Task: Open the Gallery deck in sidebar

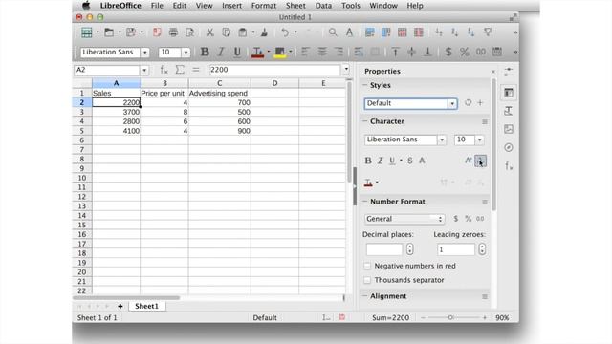Action: click(508, 129)
